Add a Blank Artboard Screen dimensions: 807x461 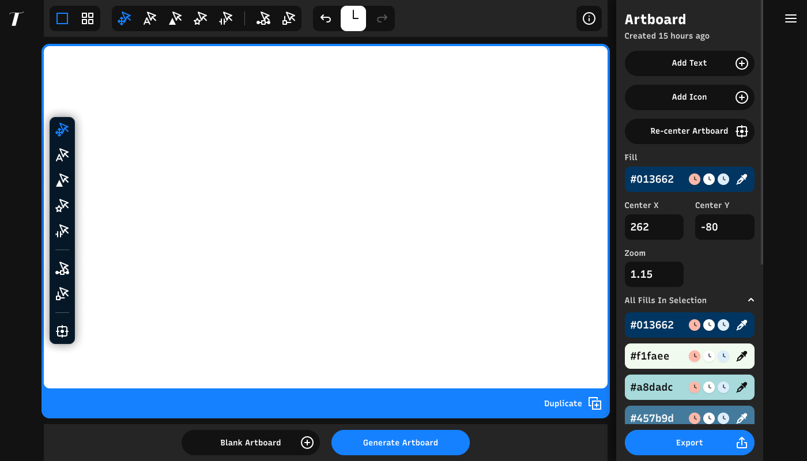(x=250, y=443)
